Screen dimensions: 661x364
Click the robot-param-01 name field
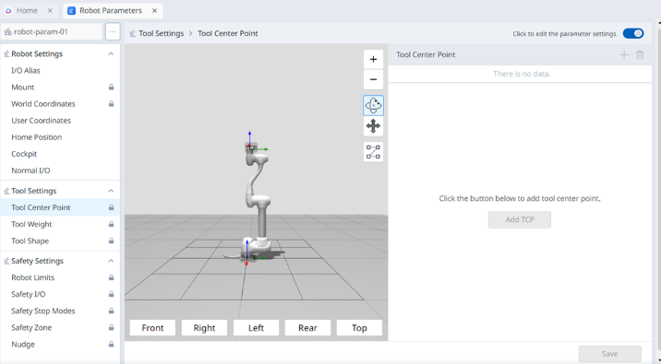click(x=52, y=32)
